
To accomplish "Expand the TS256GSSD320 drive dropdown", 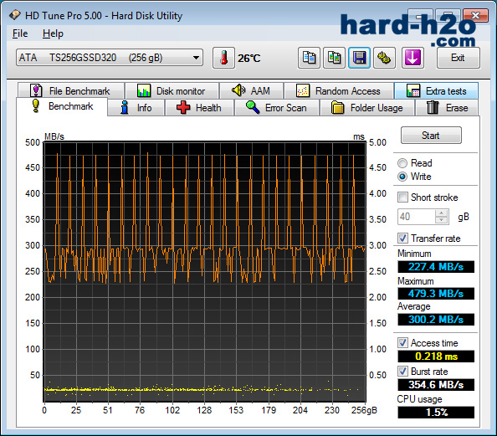I will 196,58.
